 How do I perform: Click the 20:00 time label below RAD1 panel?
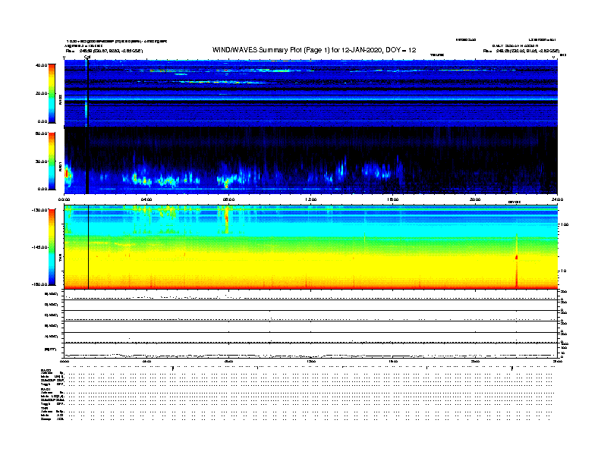(475, 199)
